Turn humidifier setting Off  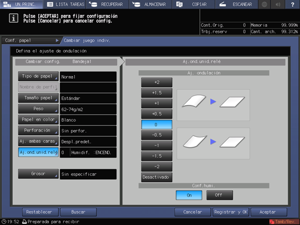[x=219, y=195]
